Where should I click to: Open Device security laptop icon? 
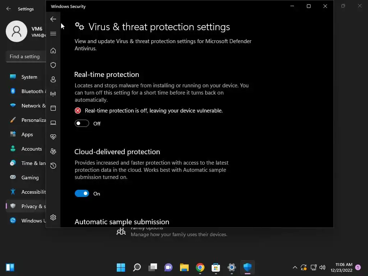[x=53, y=123]
